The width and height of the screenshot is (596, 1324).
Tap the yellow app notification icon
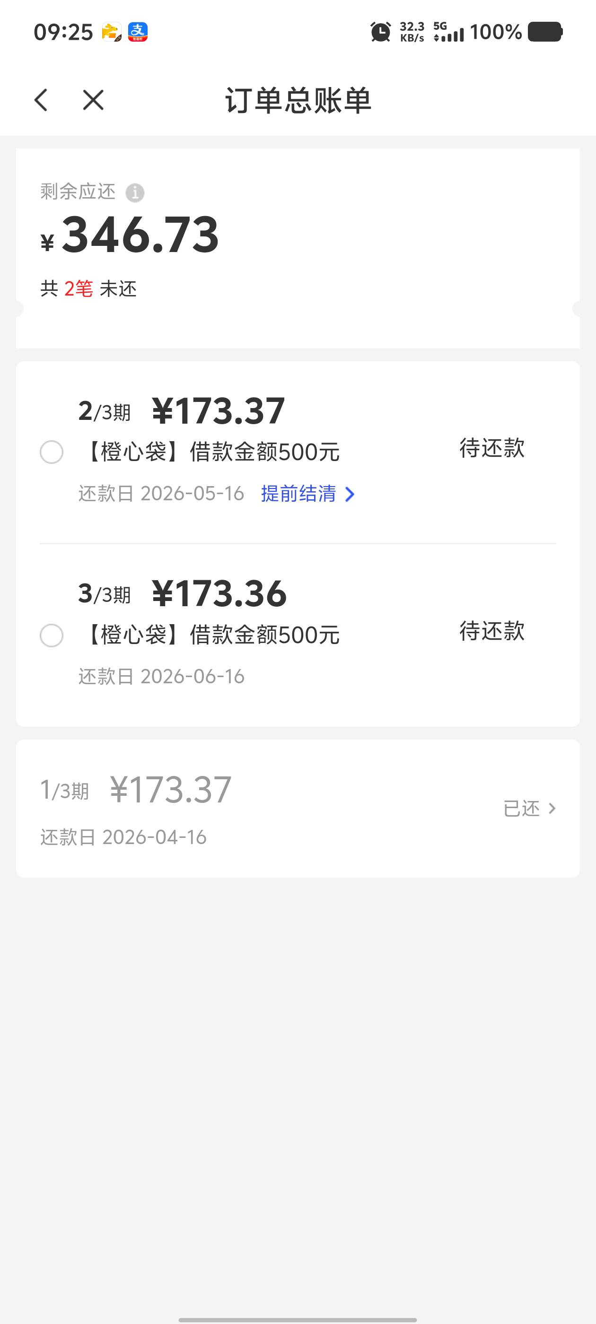pos(112,32)
